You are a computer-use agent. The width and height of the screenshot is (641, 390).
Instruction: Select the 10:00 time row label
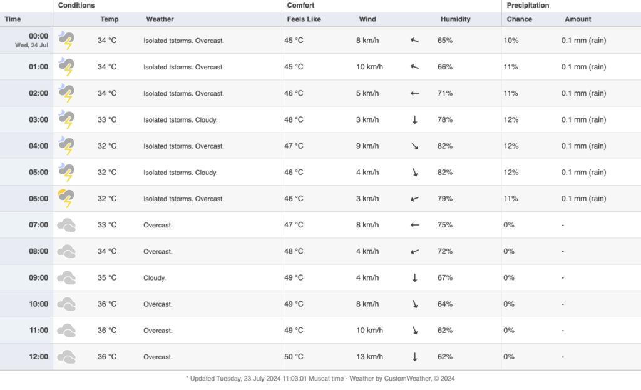click(x=38, y=304)
